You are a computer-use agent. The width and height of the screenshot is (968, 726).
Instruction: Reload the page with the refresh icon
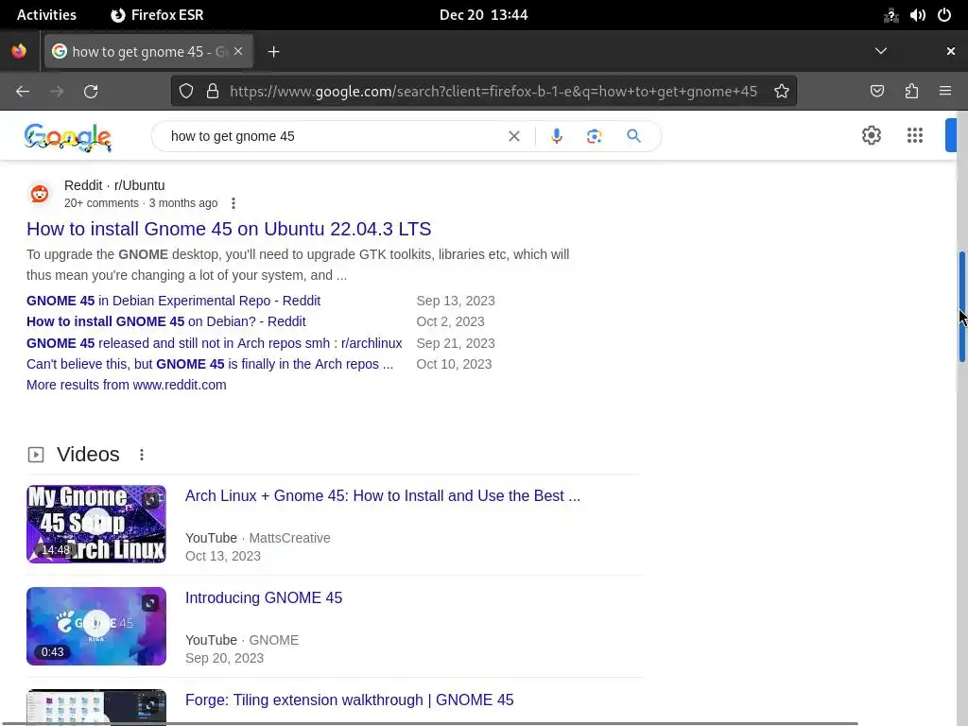91,92
